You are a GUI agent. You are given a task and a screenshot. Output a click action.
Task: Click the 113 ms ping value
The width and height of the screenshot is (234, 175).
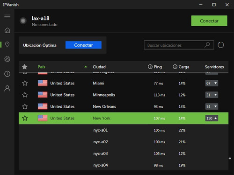[x=159, y=95]
